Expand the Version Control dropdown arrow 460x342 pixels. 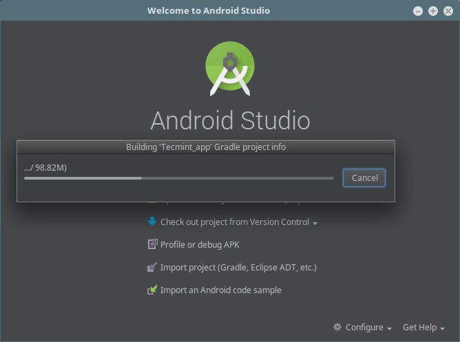(315, 224)
